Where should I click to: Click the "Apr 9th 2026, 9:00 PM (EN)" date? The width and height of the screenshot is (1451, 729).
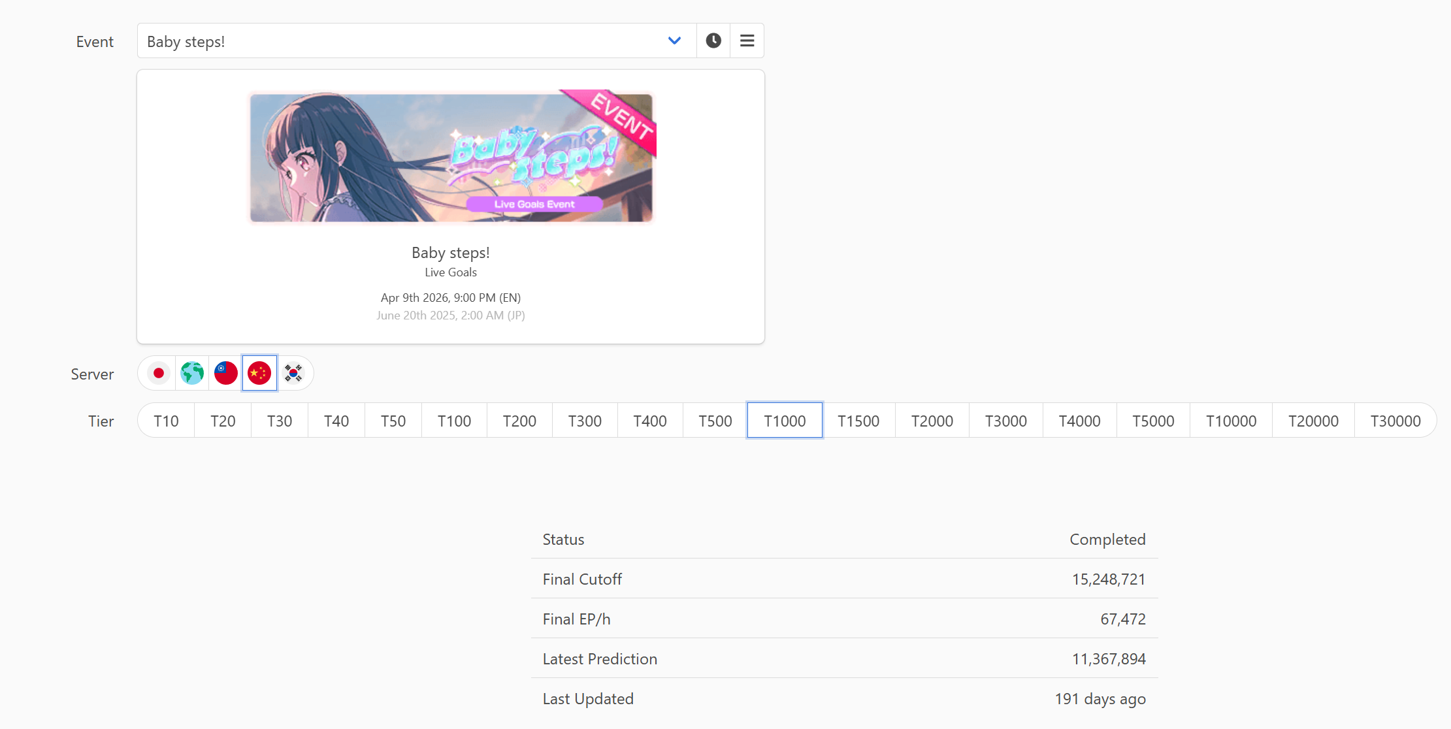pos(451,298)
